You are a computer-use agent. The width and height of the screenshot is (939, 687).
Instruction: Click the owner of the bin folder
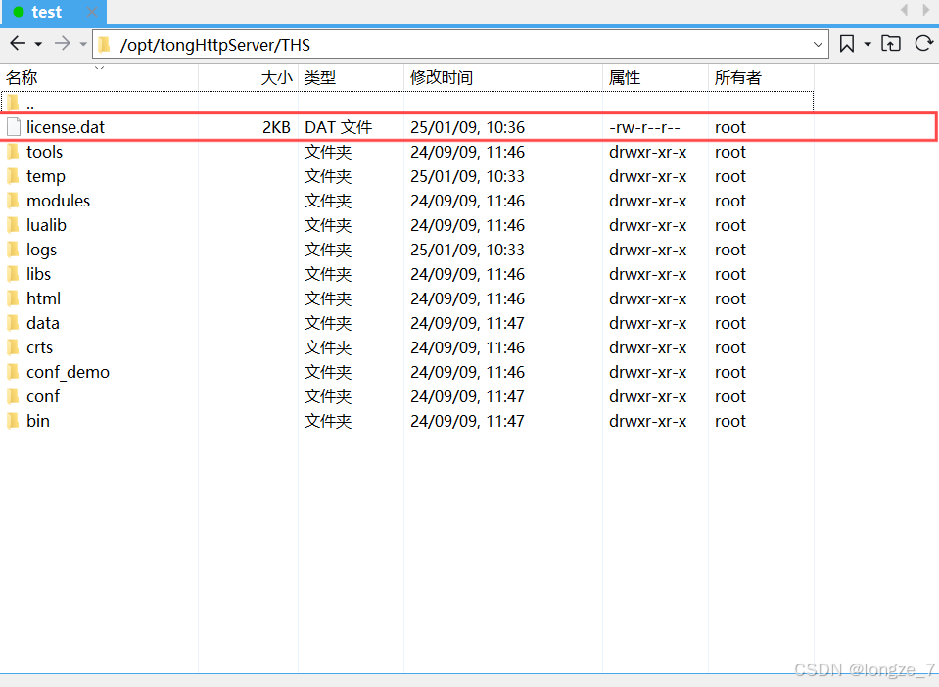click(730, 421)
